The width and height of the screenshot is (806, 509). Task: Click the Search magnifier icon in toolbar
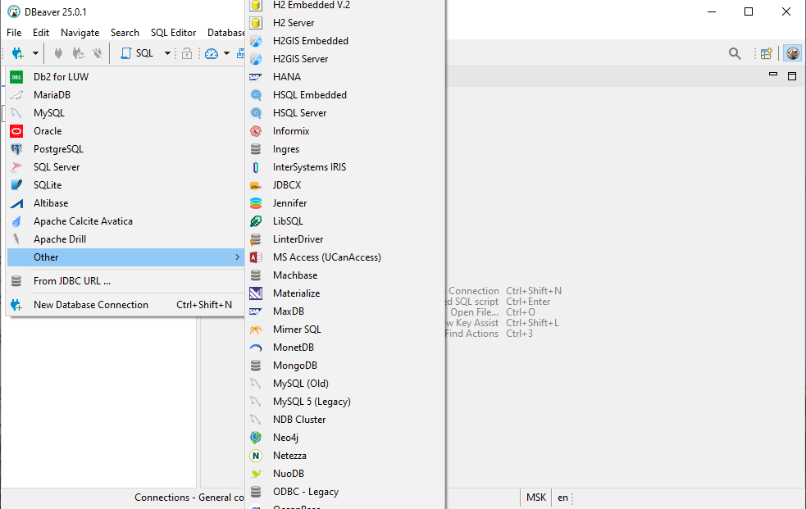point(735,53)
